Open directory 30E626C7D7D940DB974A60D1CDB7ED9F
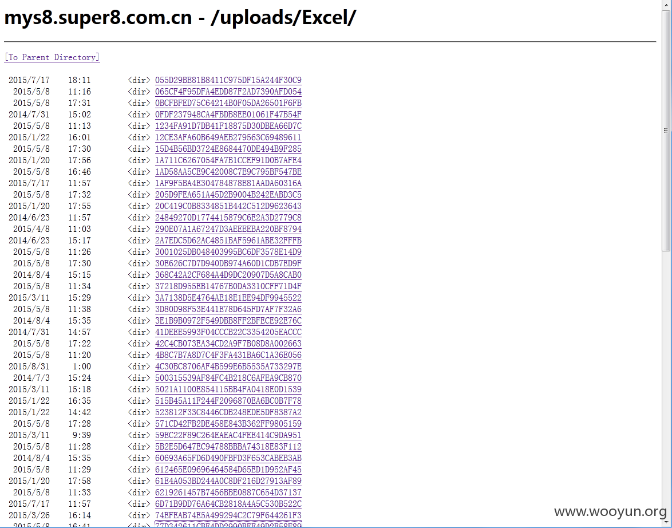 point(228,263)
